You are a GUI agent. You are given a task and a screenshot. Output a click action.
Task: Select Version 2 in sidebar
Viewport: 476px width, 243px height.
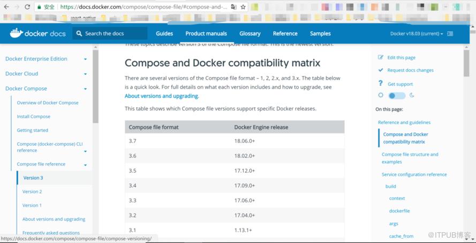[32, 192]
